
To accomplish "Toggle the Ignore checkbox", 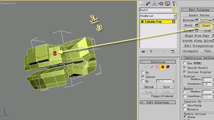I will coord(143,76).
